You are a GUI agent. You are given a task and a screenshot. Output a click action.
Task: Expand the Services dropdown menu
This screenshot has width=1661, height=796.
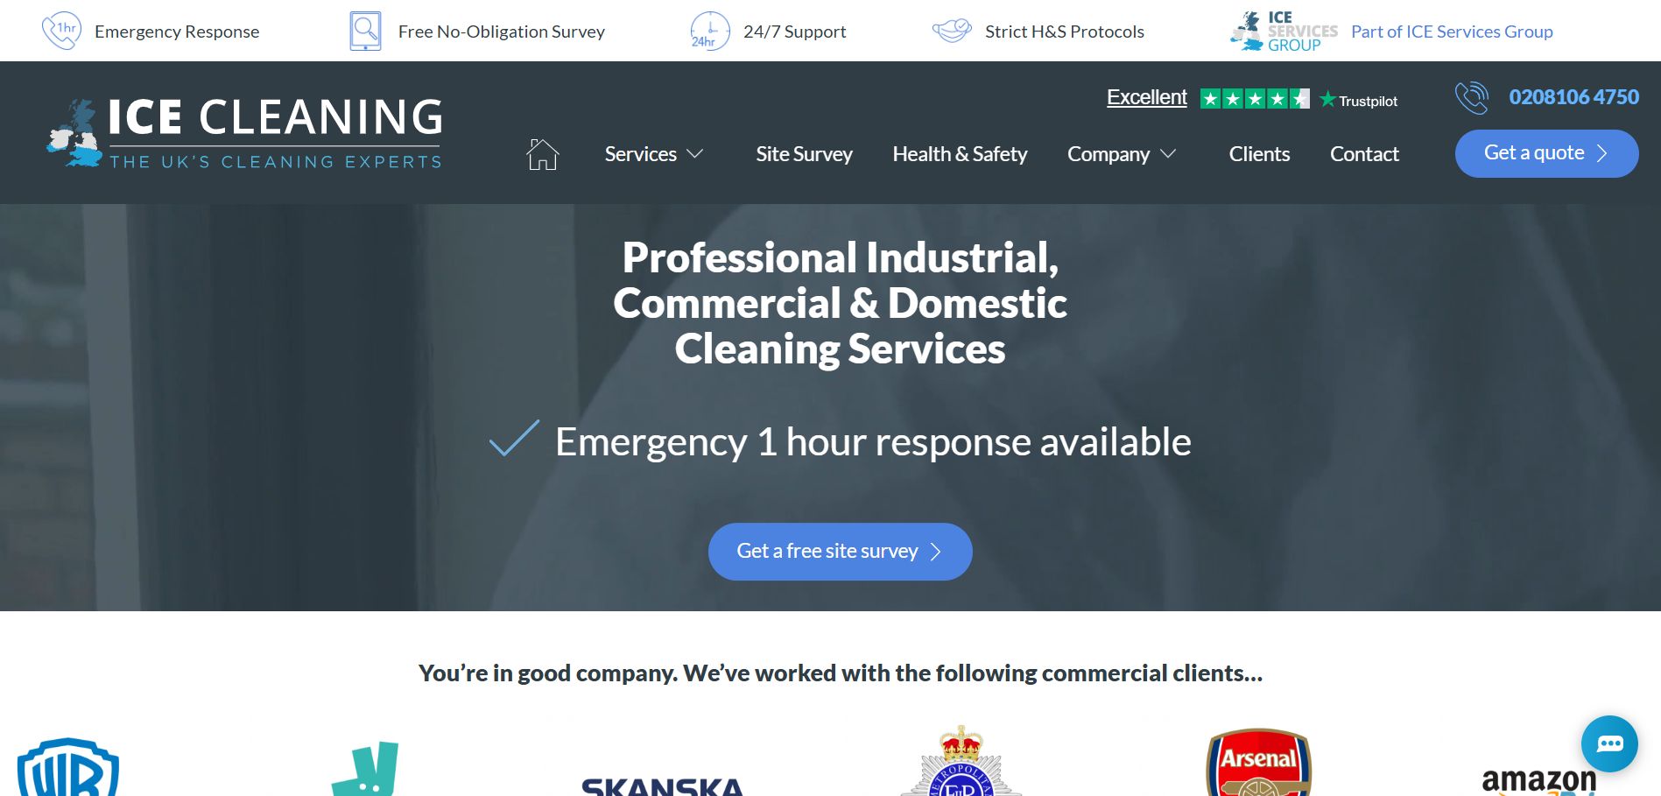coord(653,154)
